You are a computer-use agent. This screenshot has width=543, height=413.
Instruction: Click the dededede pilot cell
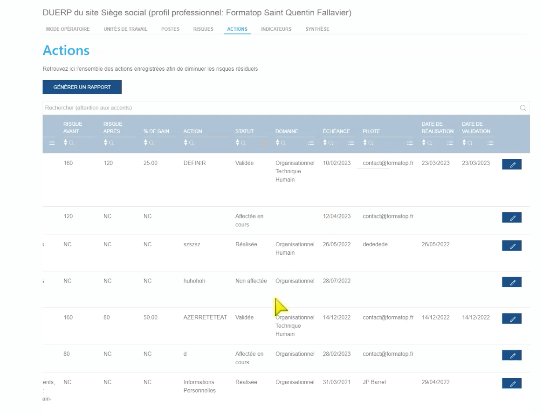click(x=375, y=244)
